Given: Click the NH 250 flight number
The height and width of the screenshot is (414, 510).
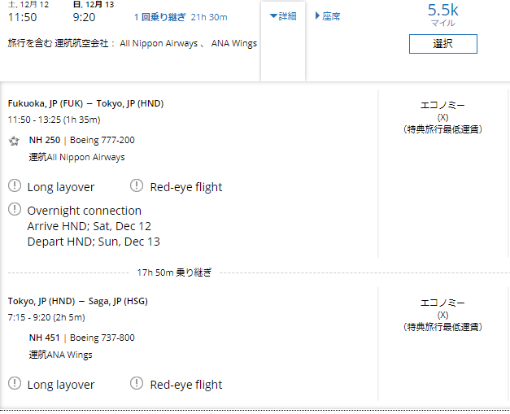Looking at the screenshot, I should tap(45, 140).
